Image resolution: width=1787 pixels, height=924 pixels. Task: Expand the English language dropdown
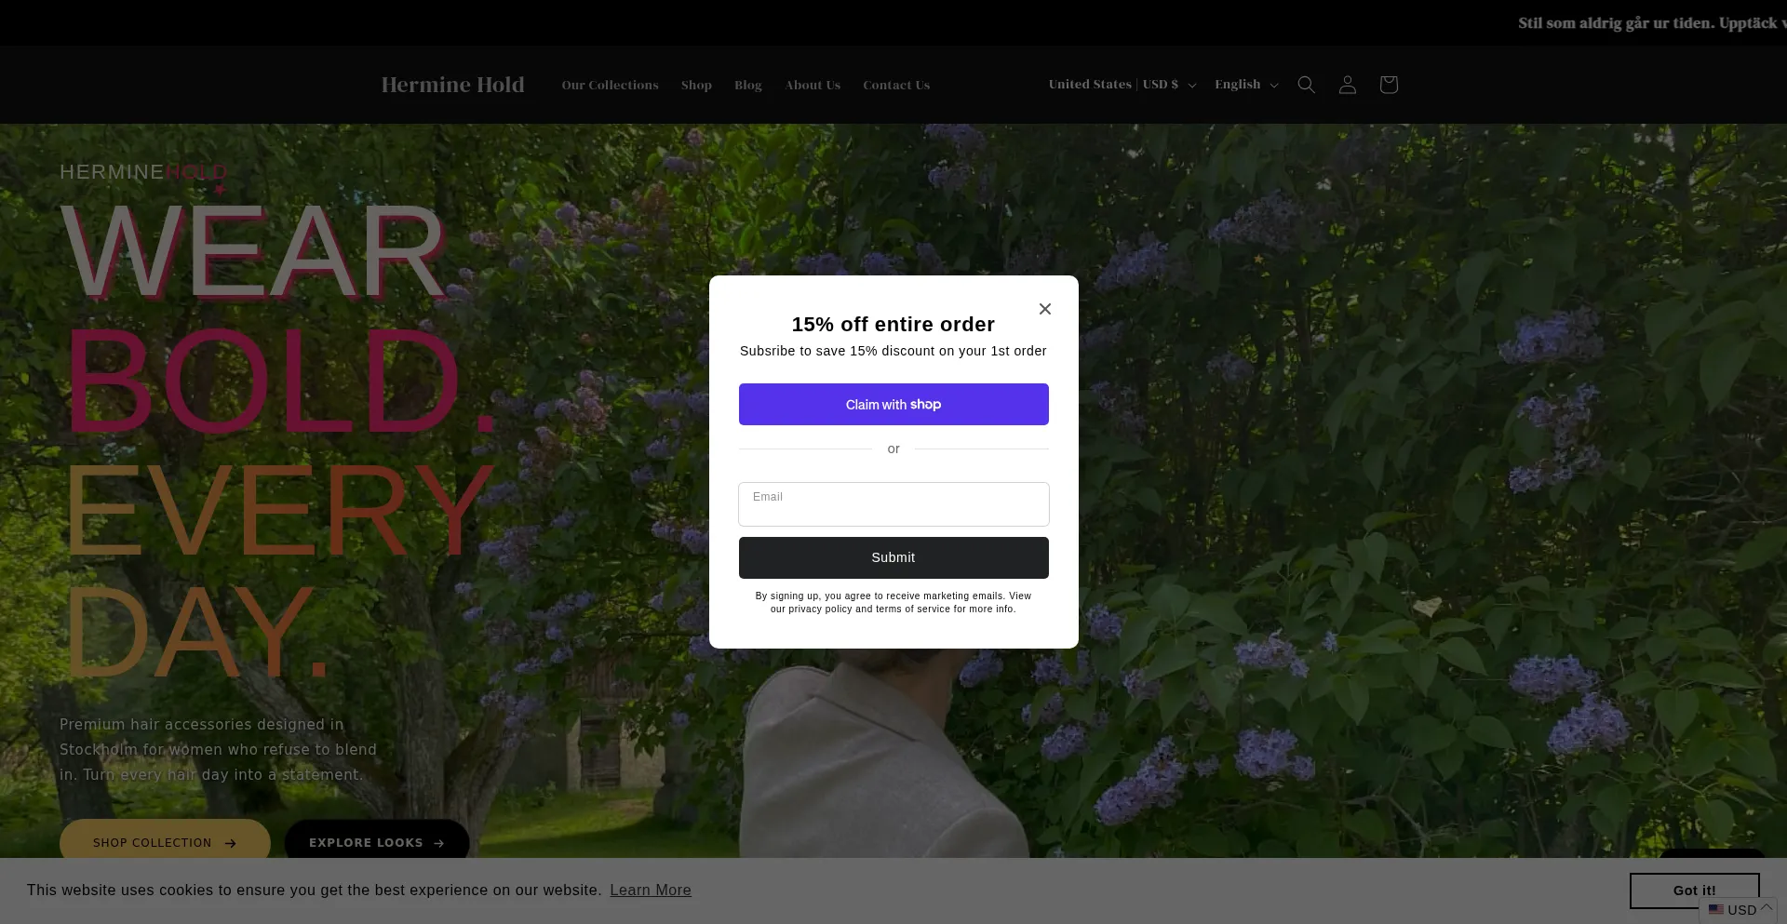(1246, 85)
